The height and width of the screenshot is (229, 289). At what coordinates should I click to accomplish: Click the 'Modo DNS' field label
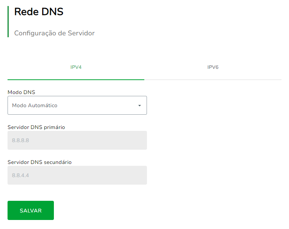[x=21, y=92]
